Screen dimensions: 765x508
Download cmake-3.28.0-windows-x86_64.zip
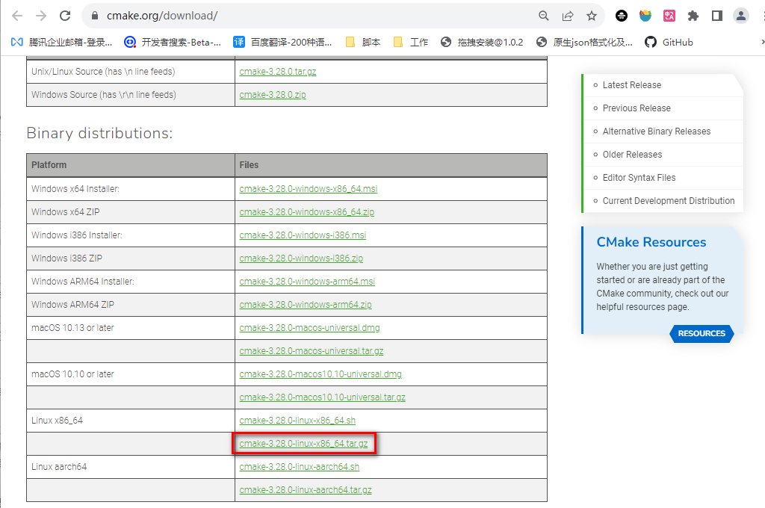(x=307, y=211)
